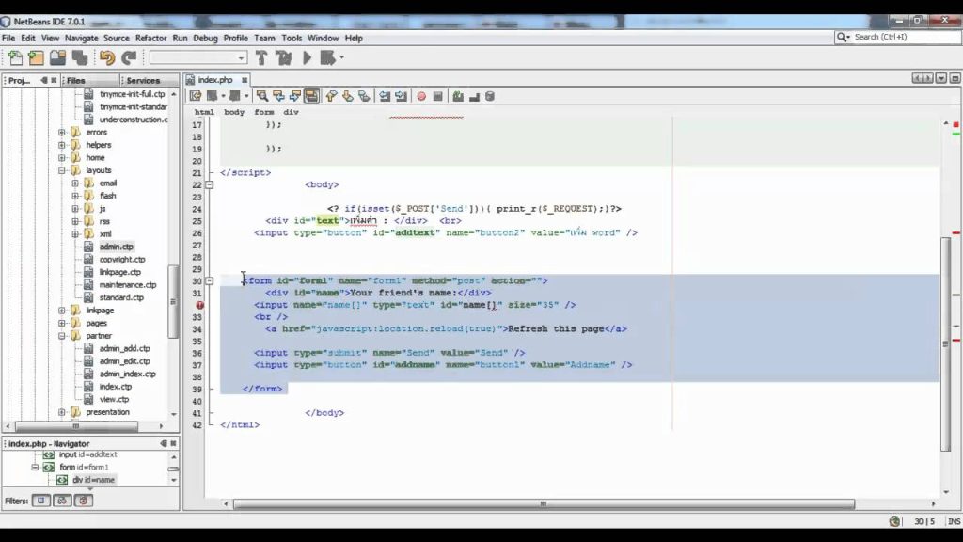Viewport: 963px width, 542px height.
Task: Expand the helpers folder
Action: click(62, 145)
